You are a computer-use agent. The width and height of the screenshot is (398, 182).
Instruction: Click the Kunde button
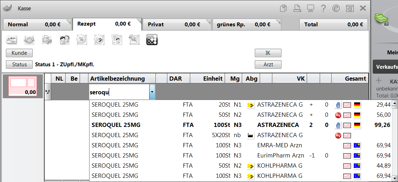(19, 53)
